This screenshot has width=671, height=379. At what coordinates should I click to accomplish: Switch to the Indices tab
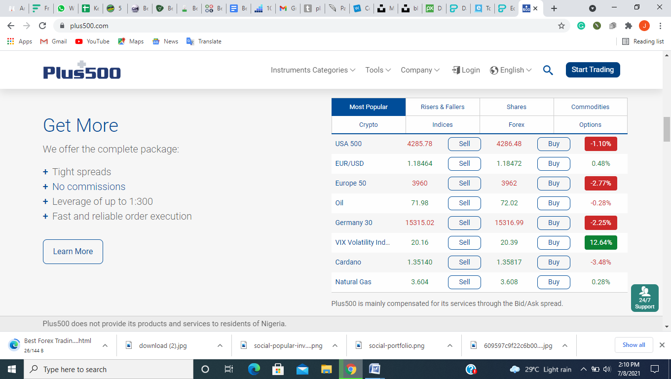(x=443, y=125)
